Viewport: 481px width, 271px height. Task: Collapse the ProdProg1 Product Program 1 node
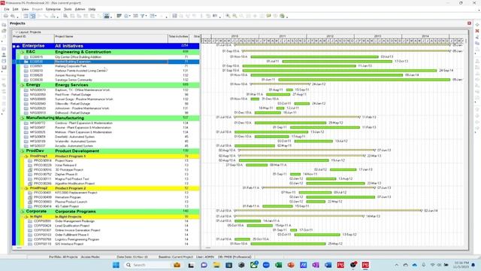point(26,157)
